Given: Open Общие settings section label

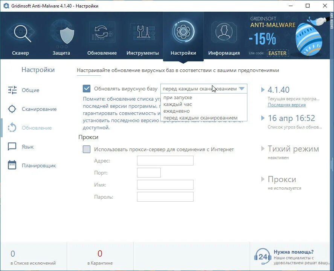Looking at the screenshot, I should [x=31, y=90].
